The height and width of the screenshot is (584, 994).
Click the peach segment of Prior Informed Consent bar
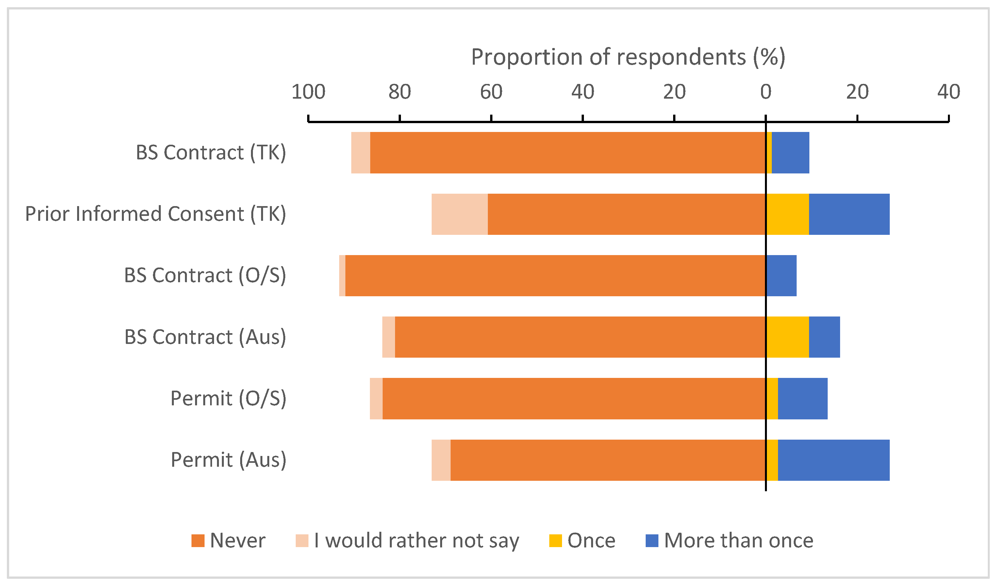click(x=459, y=214)
